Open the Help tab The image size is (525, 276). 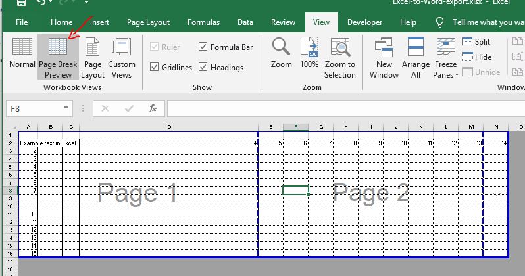pyautogui.click(x=408, y=22)
